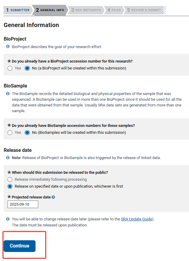Click info icon beside change release date note
The height and width of the screenshot is (261, 189).
tap(8, 219)
